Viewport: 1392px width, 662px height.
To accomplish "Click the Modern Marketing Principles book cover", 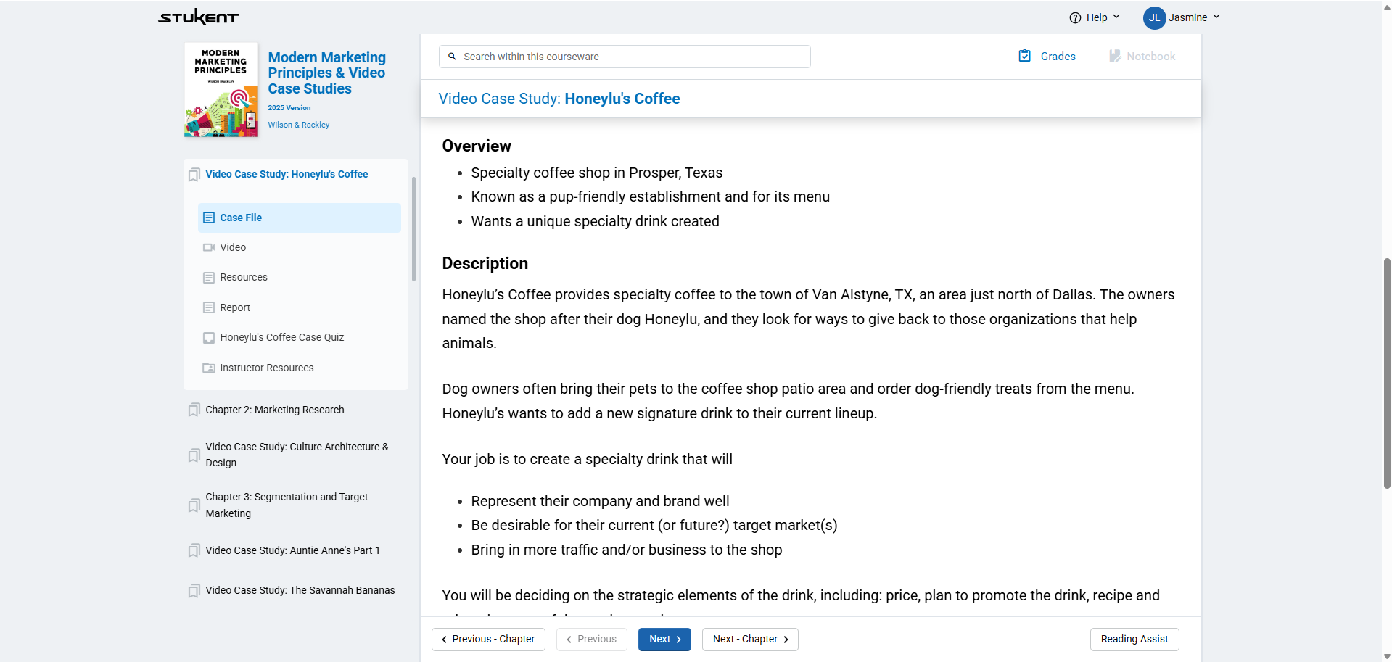I will tap(221, 90).
